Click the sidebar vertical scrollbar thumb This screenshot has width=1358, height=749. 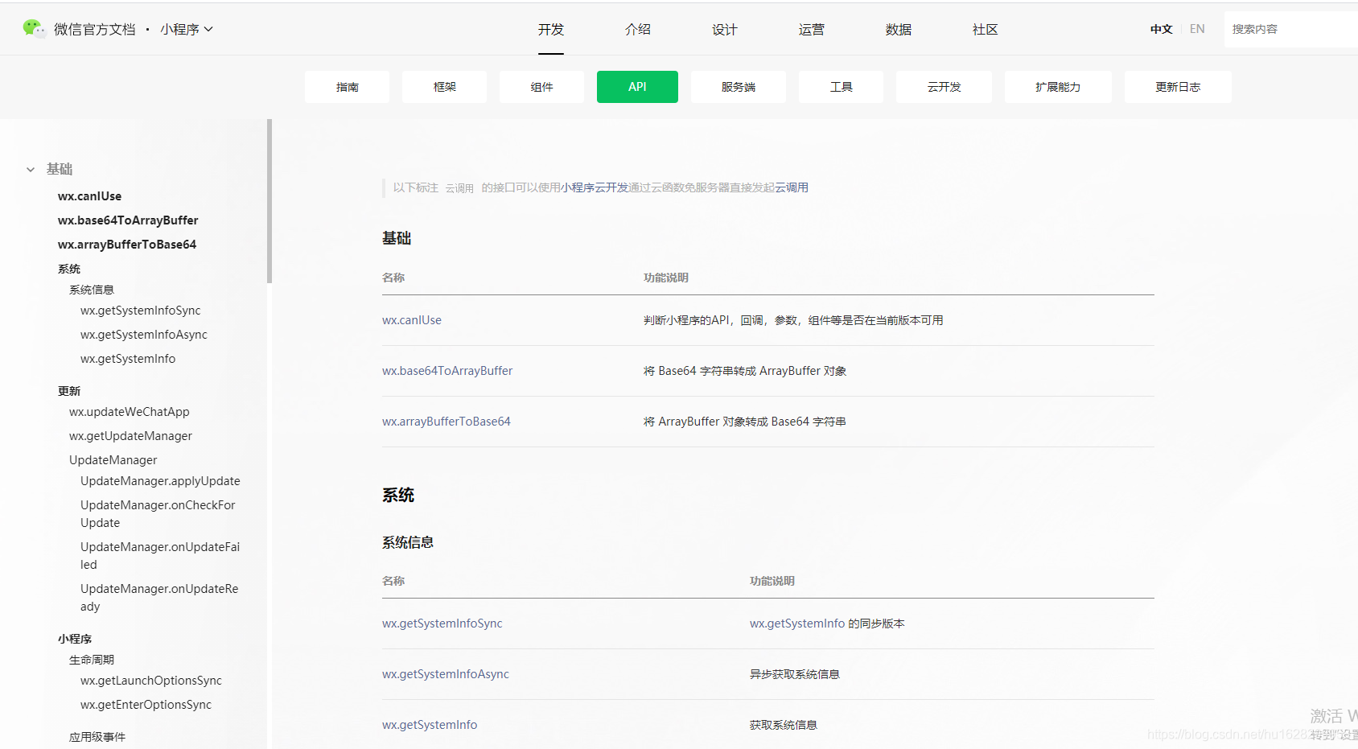pyautogui.click(x=270, y=201)
